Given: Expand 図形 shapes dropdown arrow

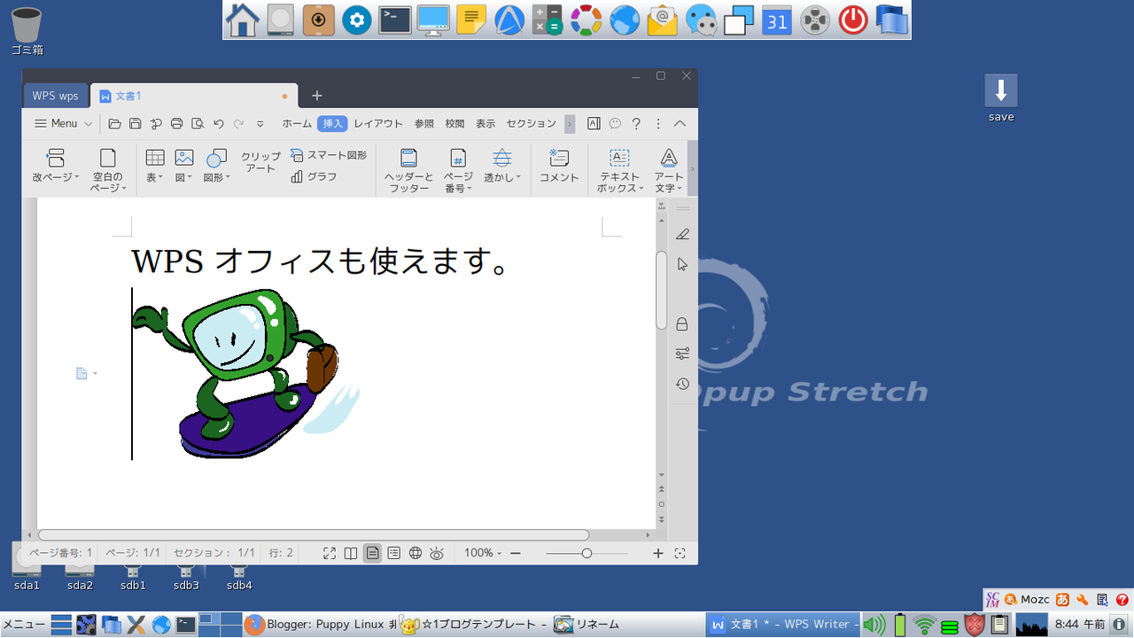Looking at the screenshot, I should pos(228,177).
